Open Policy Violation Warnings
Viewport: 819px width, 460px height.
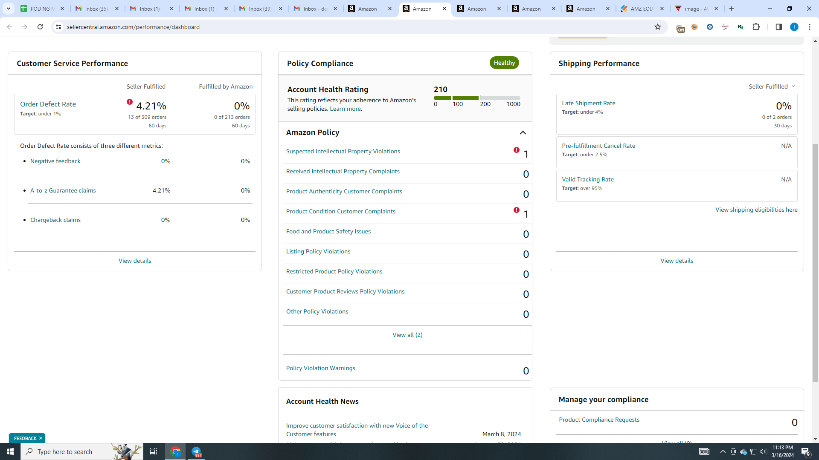[x=321, y=368]
